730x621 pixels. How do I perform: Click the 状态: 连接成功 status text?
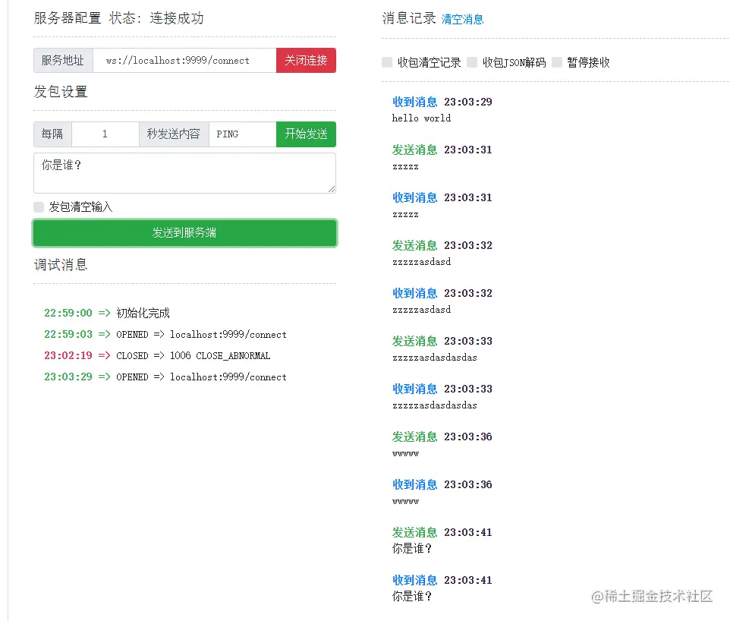(x=156, y=18)
